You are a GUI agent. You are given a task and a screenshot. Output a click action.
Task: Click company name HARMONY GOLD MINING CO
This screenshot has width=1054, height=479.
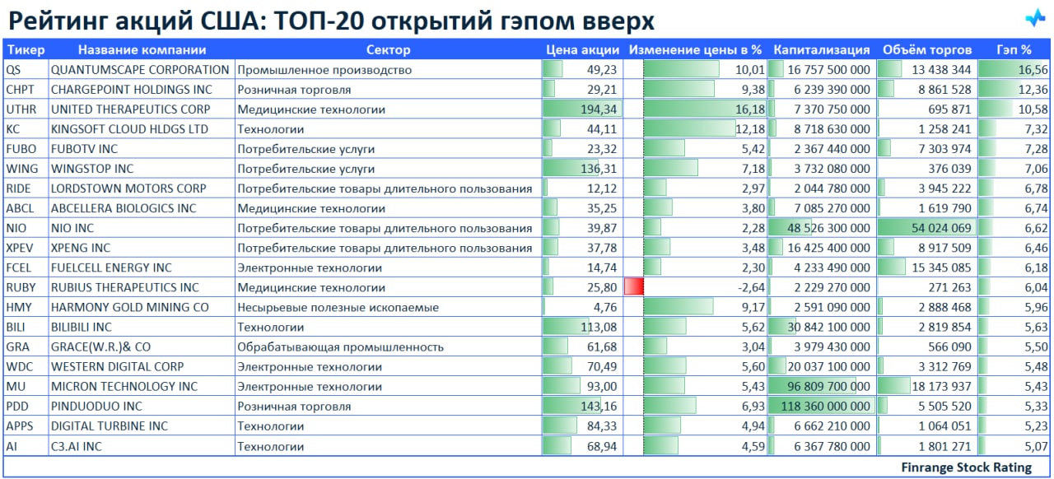coord(130,307)
